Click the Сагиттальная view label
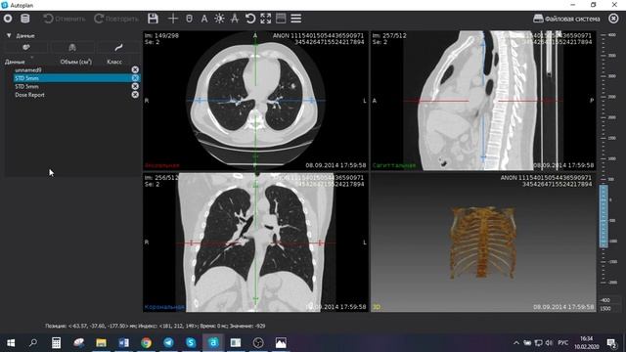The width and height of the screenshot is (626, 352). pyautogui.click(x=394, y=165)
